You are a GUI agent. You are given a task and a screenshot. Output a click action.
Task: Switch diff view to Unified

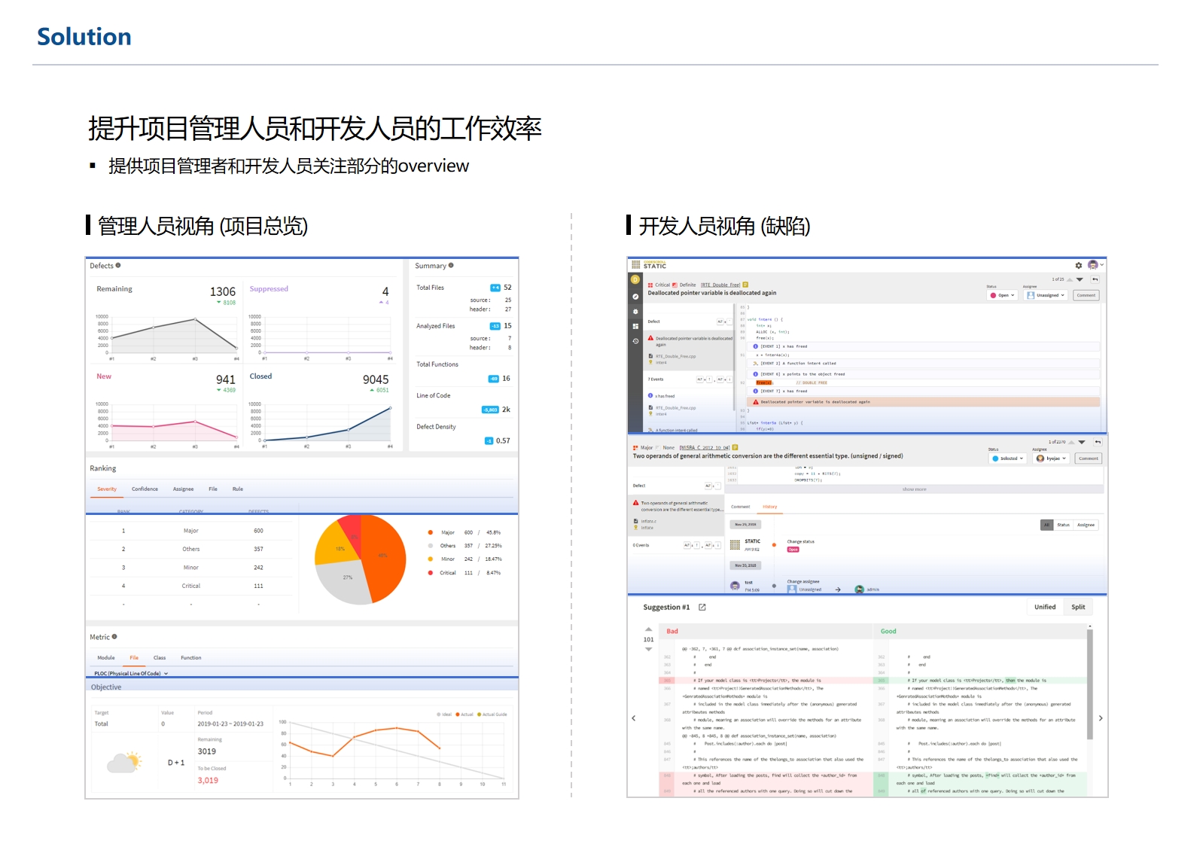pos(1045,607)
